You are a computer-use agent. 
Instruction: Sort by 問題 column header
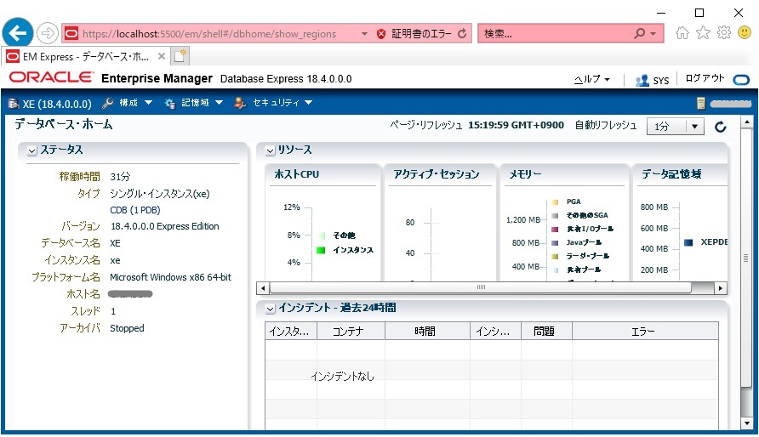coord(546,332)
